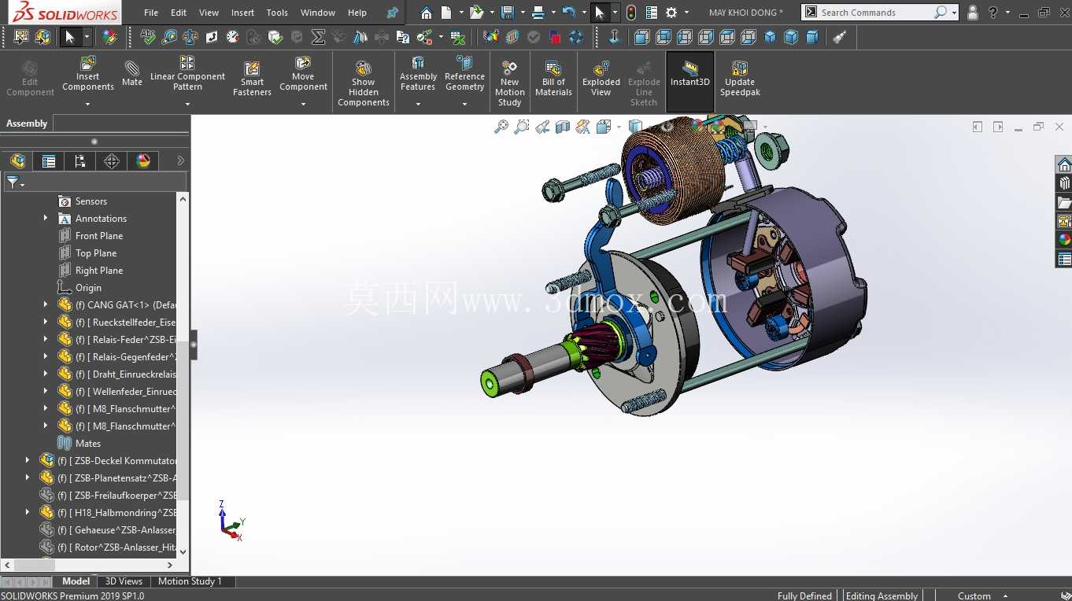The height and width of the screenshot is (601, 1072).
Task: Open the ConfigurationManager tab icon
Action: click(x=80, y=161)
